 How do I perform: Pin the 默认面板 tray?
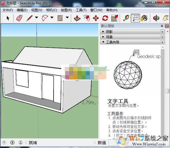pyautogui.click(x=162, y=26)
